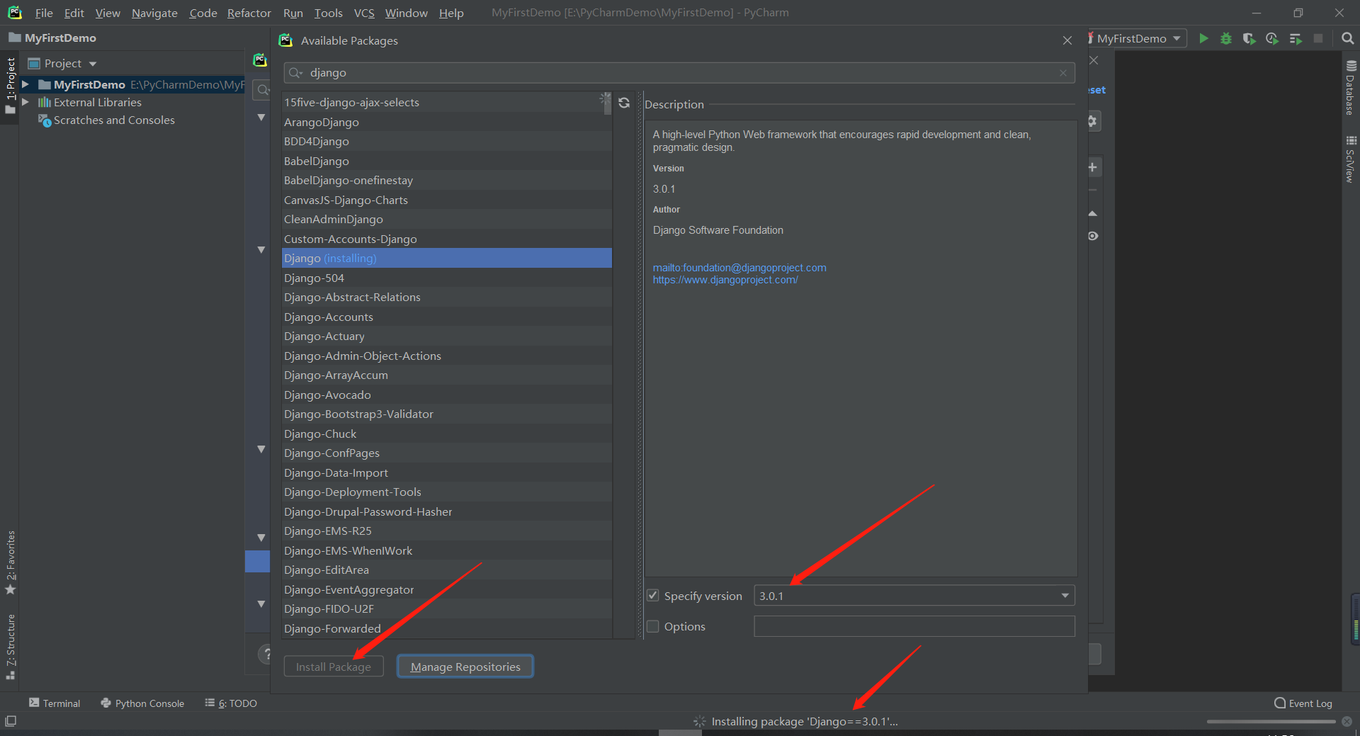Expand External Libraries node
This screenshot has width=1360, height=736.
tap(25, 102)
